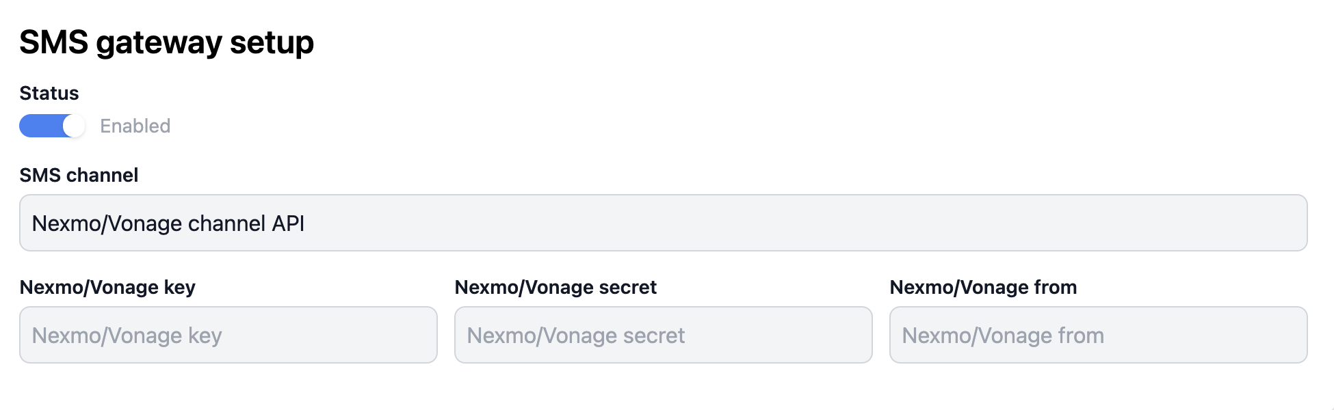Image resolution: width=1334 pixels, height=410 pixels.
Task: Click the grey "Nexmo/Vonage key" placeholder text
Action: tap(127, 336)
